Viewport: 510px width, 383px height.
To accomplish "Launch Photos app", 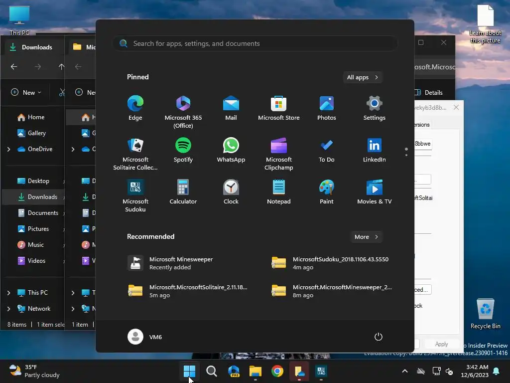I will point(327,108).
